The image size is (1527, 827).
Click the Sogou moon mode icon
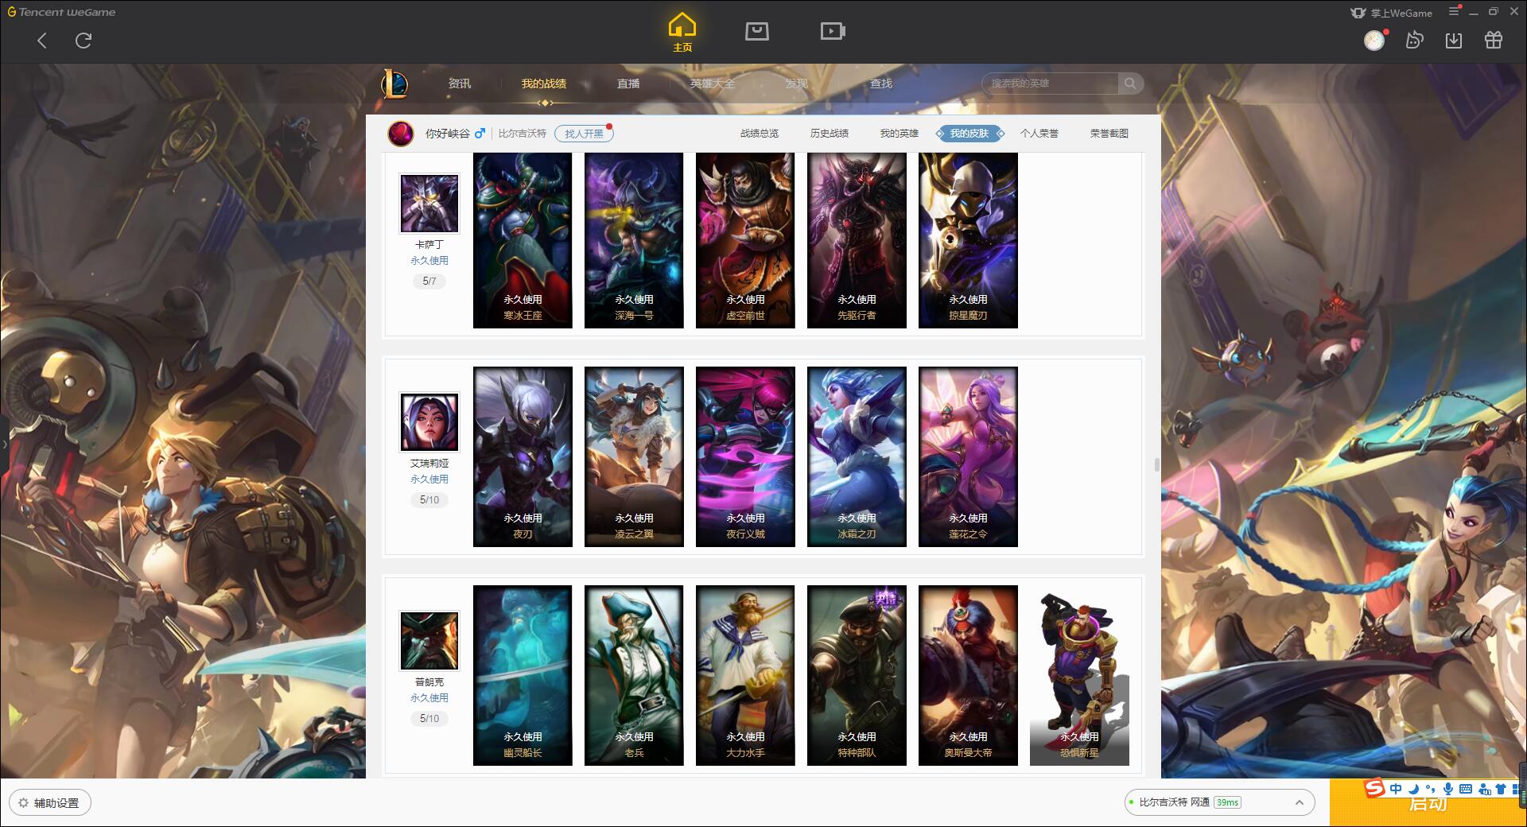[x=1413, y=789]
